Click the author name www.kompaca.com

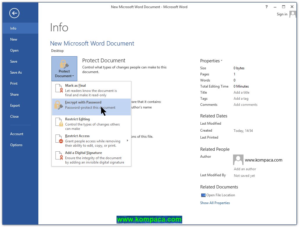click(x=264, y=160)
